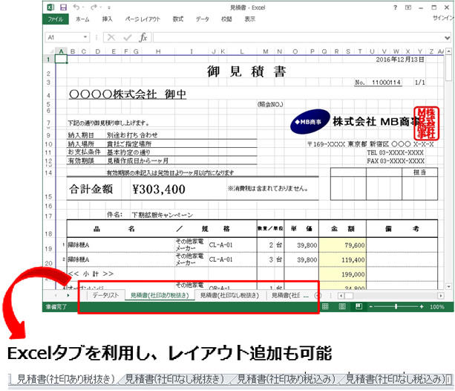The height and width of the screenshot is (391, 455).
Task: Open the 数式 ribbon tab
Action: click(178, 19)
